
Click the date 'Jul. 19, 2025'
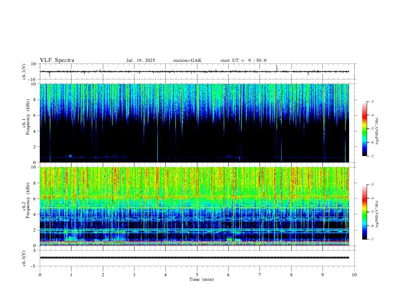[141, 60]
